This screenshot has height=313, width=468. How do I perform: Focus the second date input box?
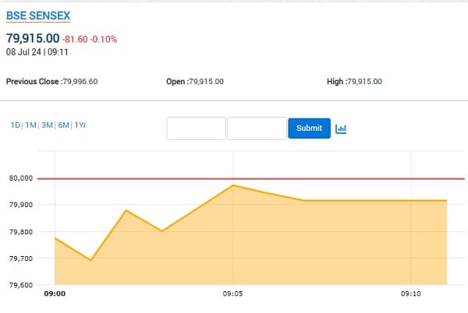(x=257, y=128)
